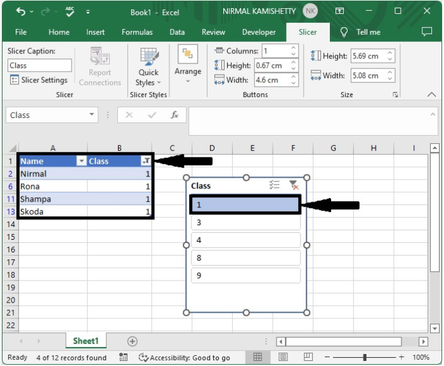Screen dimensions: 444x366
Task: Click the macro recording status icon
Action: click(124, 357)
